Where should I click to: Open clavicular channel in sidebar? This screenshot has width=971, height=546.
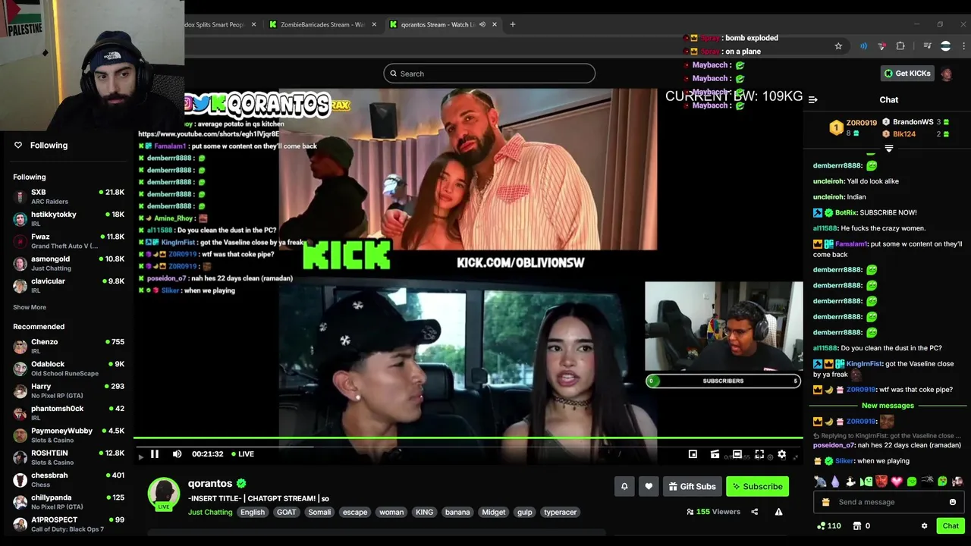68,285
